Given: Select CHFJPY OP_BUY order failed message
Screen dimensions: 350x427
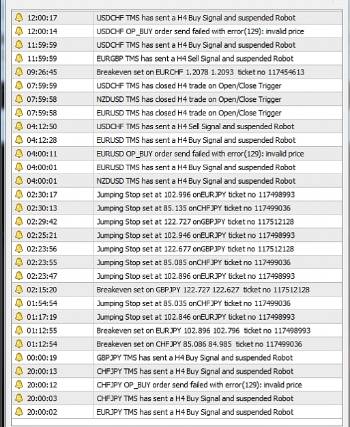Looking at the screenshot, I should tap(199, 385).
